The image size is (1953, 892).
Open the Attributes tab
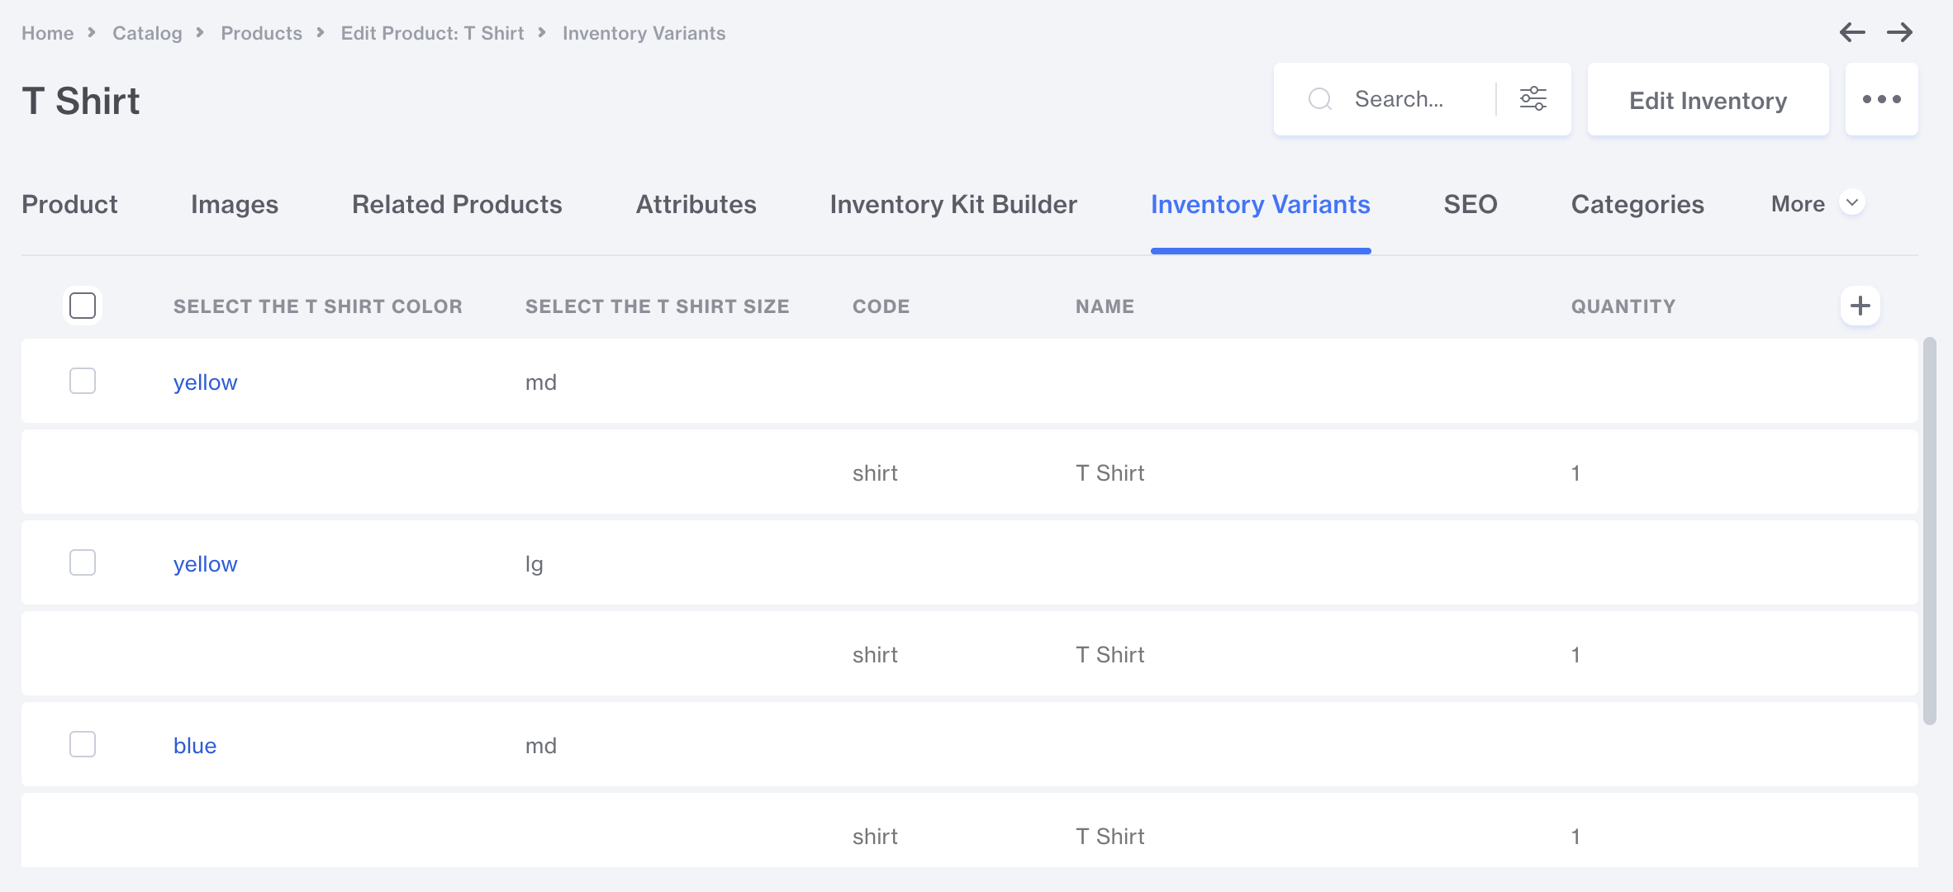[x=696, y=204]
